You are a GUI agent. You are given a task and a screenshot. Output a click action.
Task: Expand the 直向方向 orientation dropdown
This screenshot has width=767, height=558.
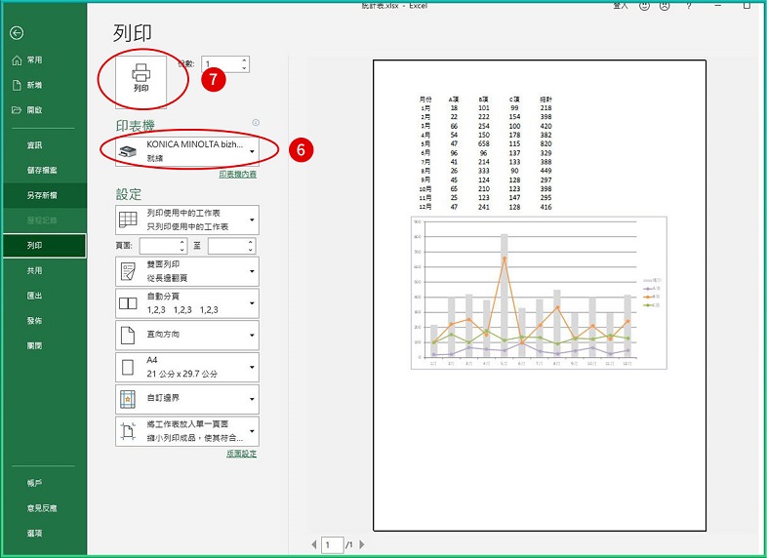[x=187, y=335]
